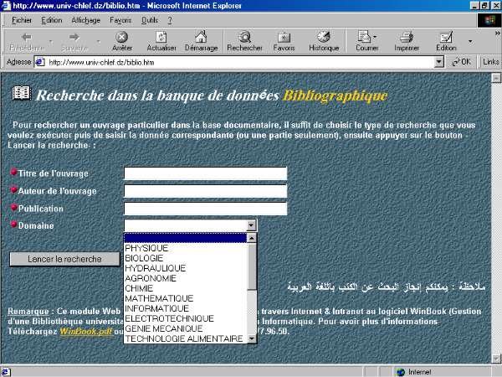
Task: Select INFORMATIQUE in the Domaine list
Action: pyautogui.click(x=186, y=308)
